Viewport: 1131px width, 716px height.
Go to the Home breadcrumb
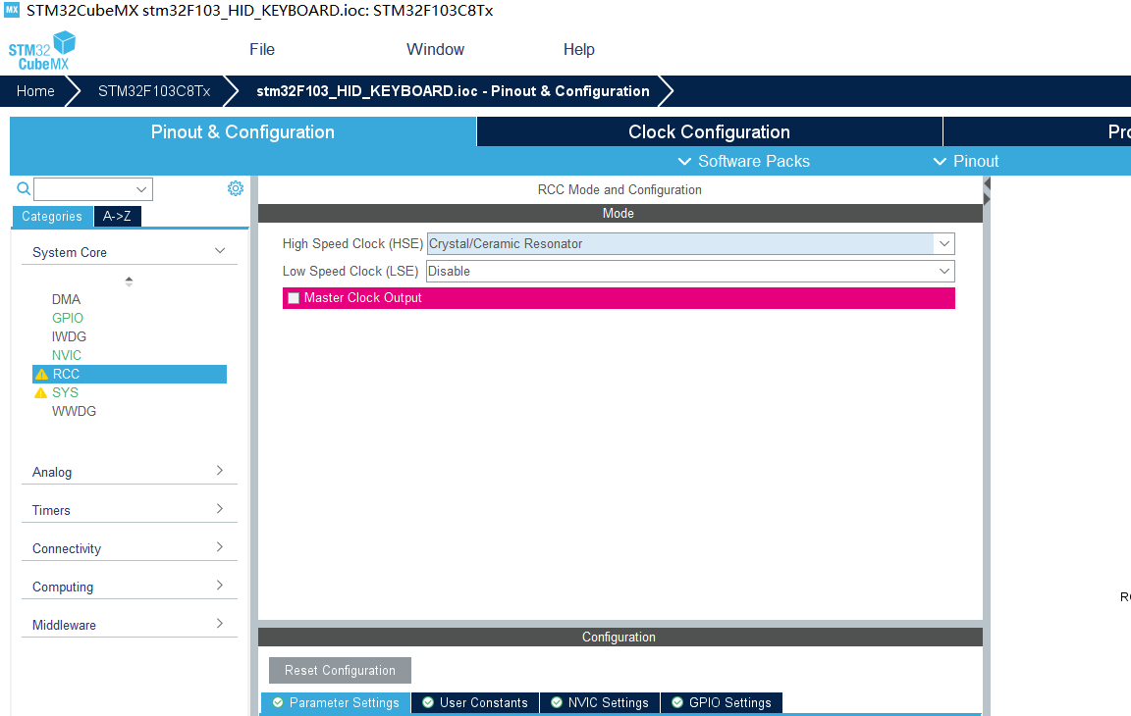pos(35,91)
